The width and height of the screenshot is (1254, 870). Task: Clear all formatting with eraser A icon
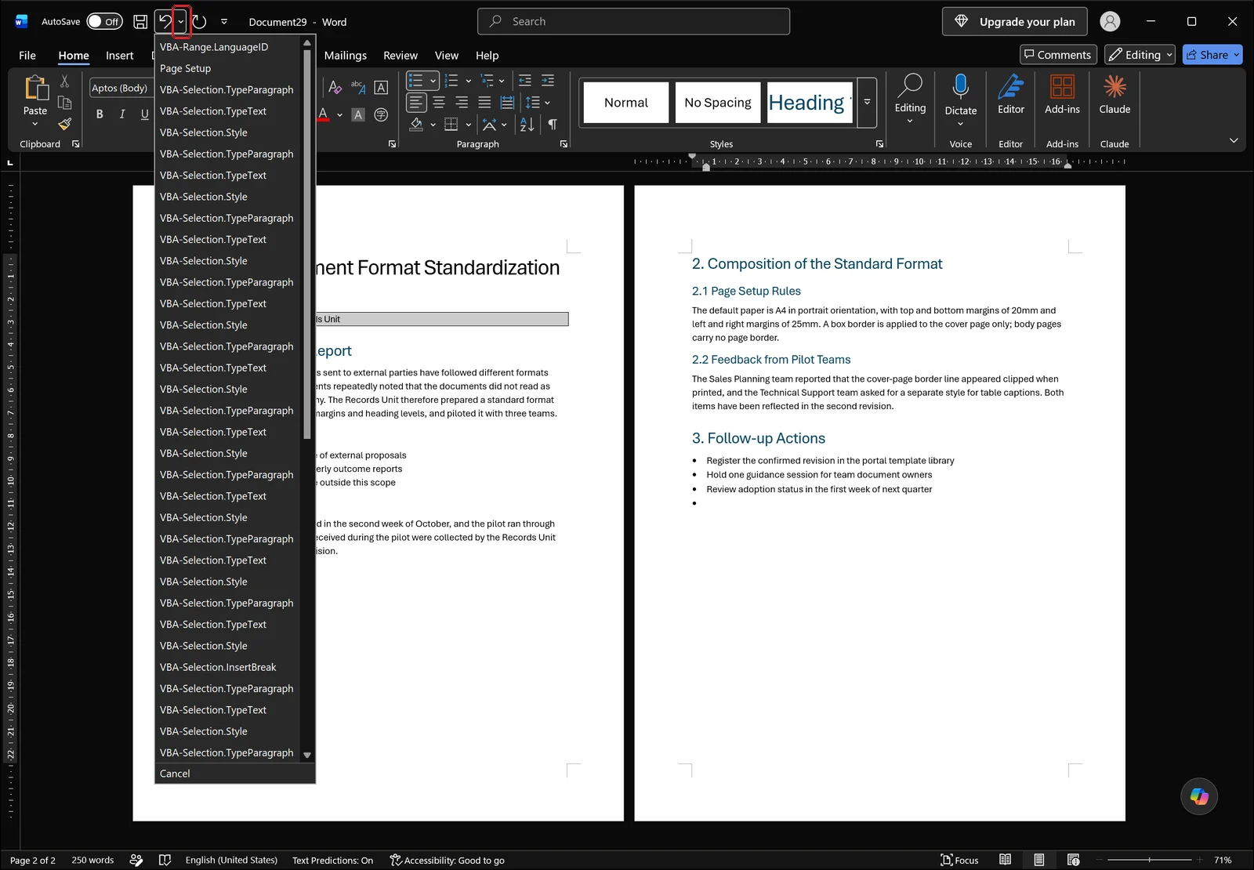tap(335, 88)
